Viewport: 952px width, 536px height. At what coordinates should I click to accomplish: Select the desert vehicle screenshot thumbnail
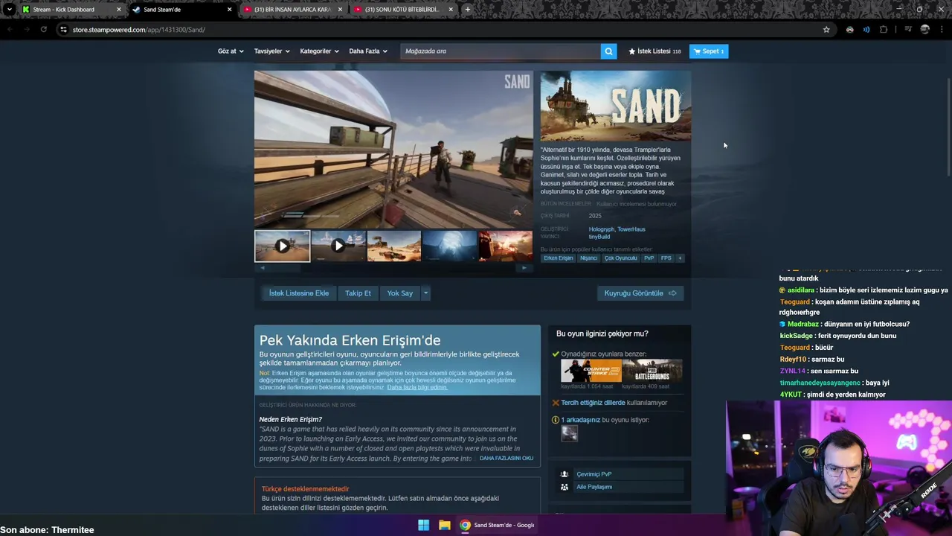point(394,246)
